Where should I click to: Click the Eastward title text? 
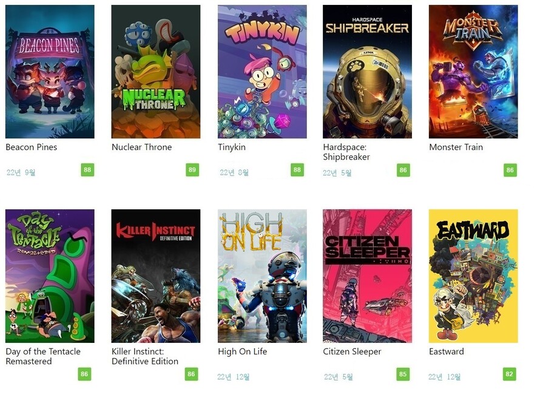[x=447, y=351]
